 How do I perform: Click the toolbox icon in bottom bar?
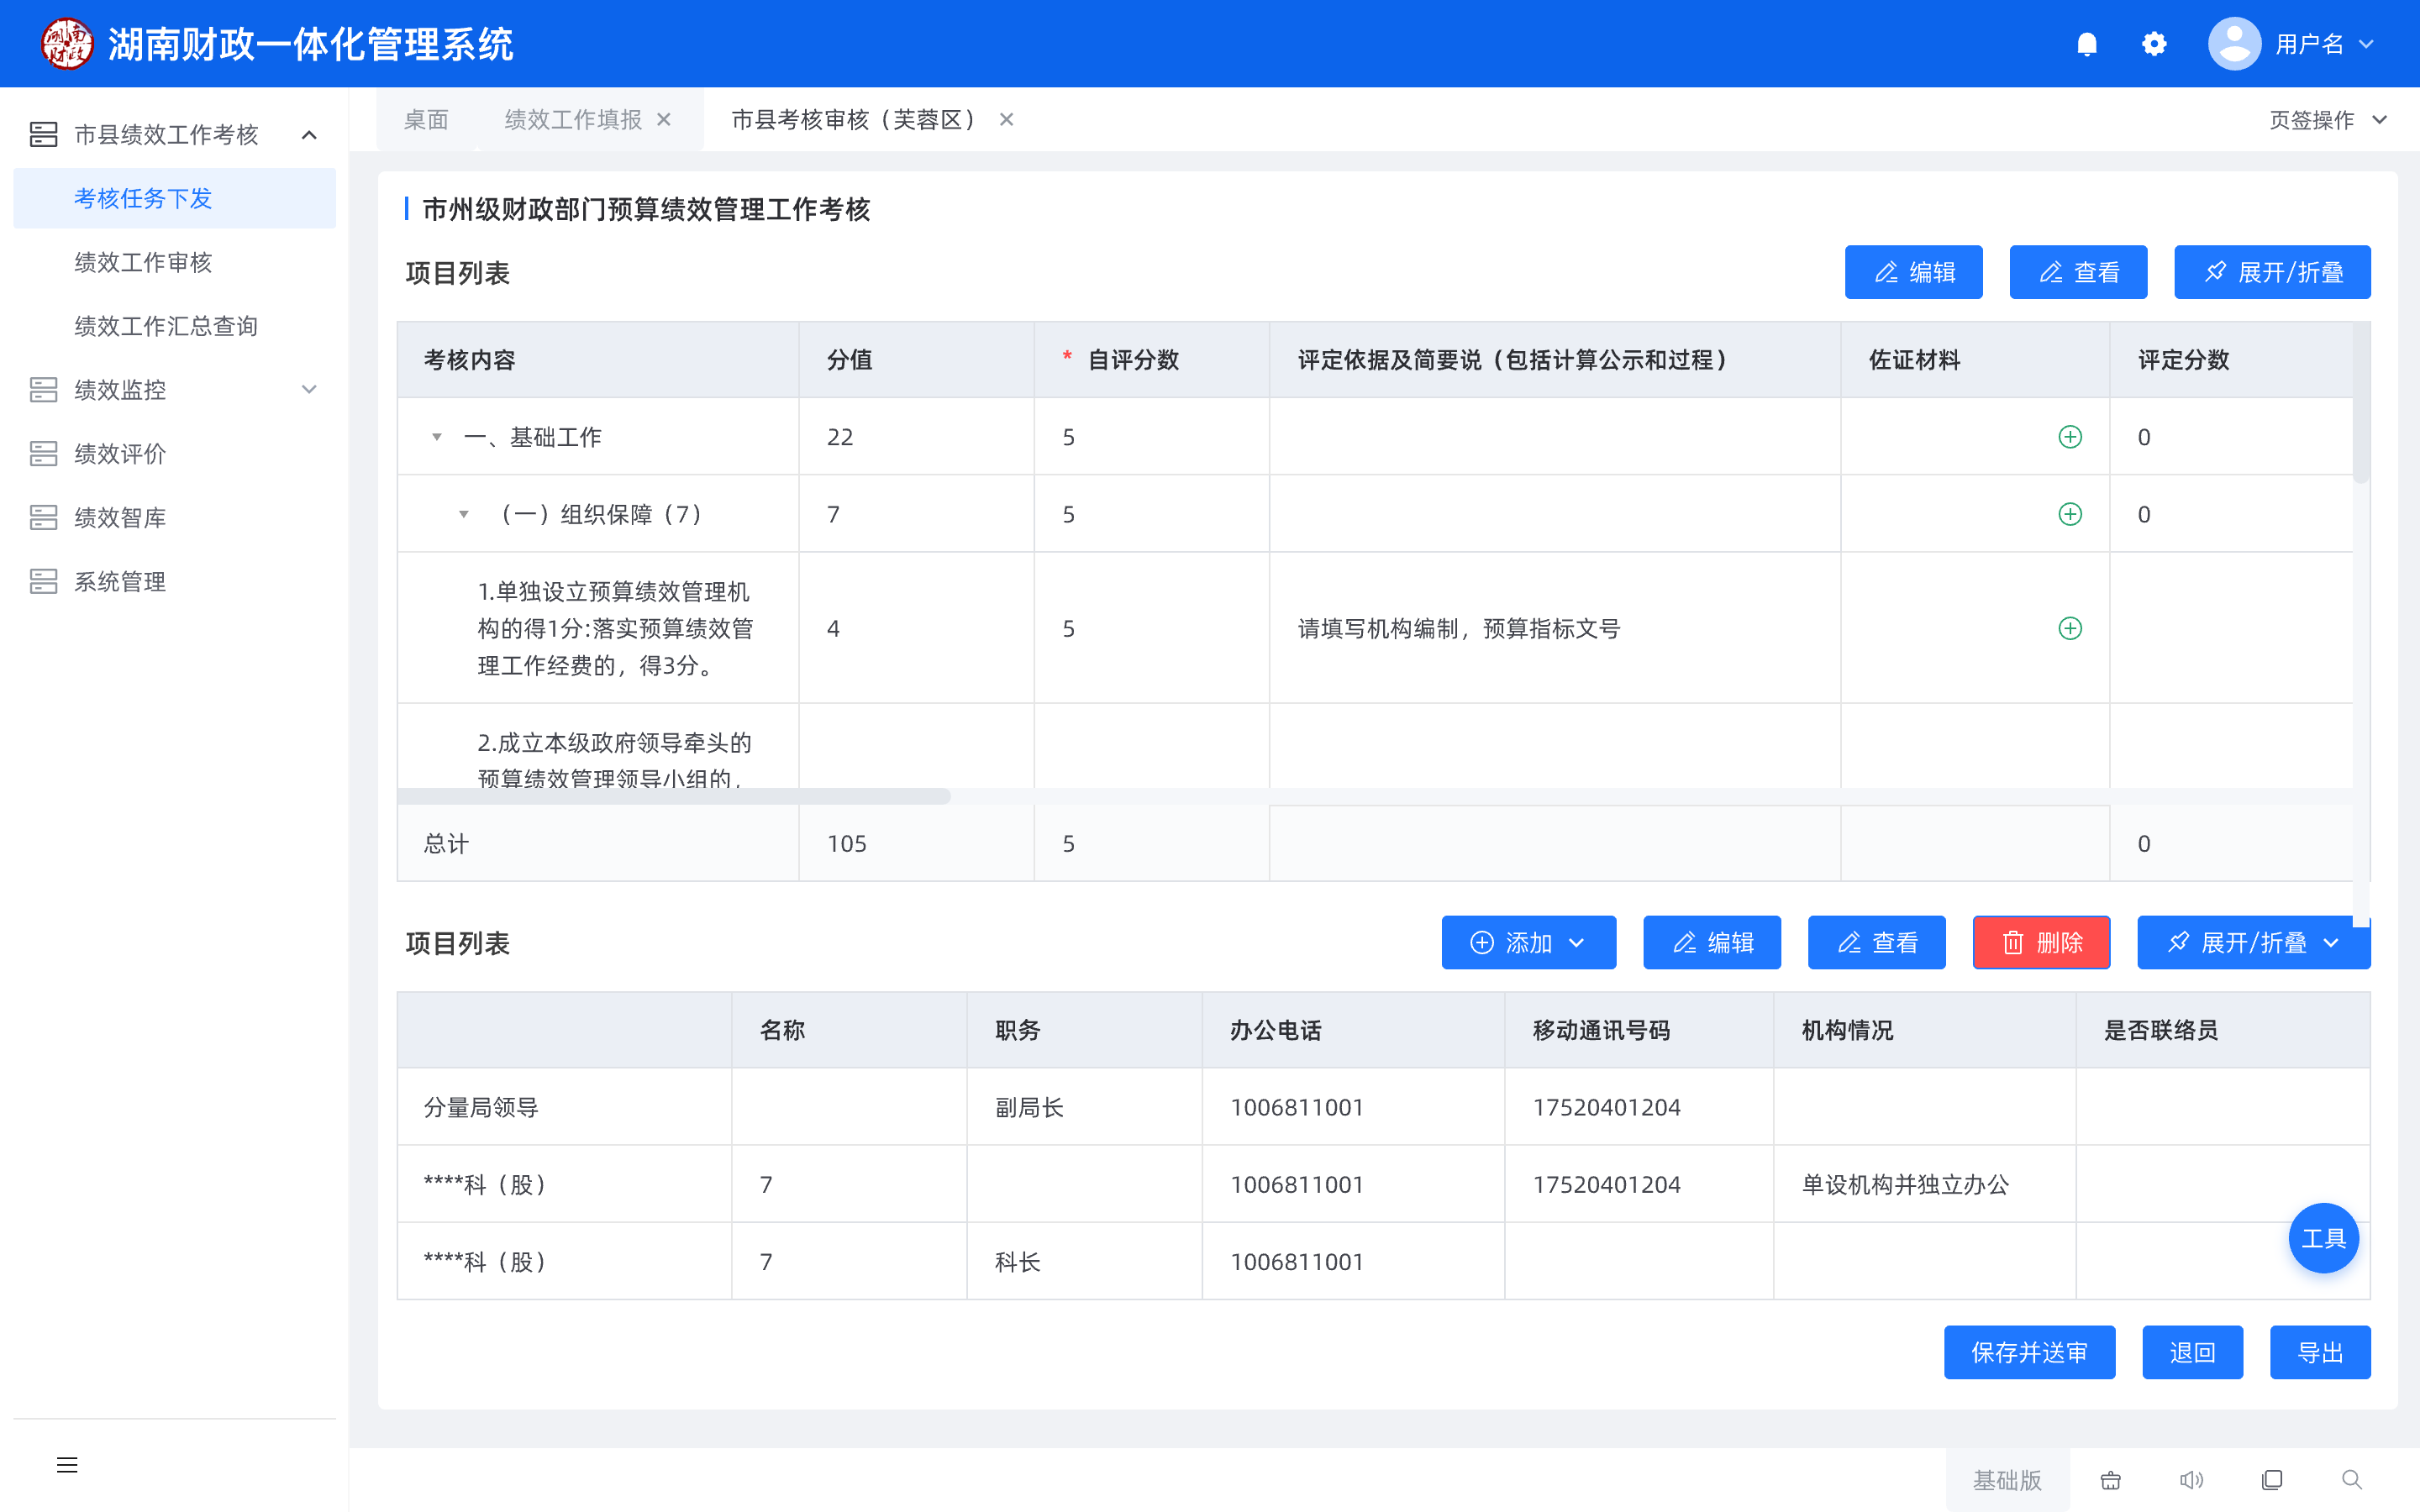click(x=2110, y=1480)
